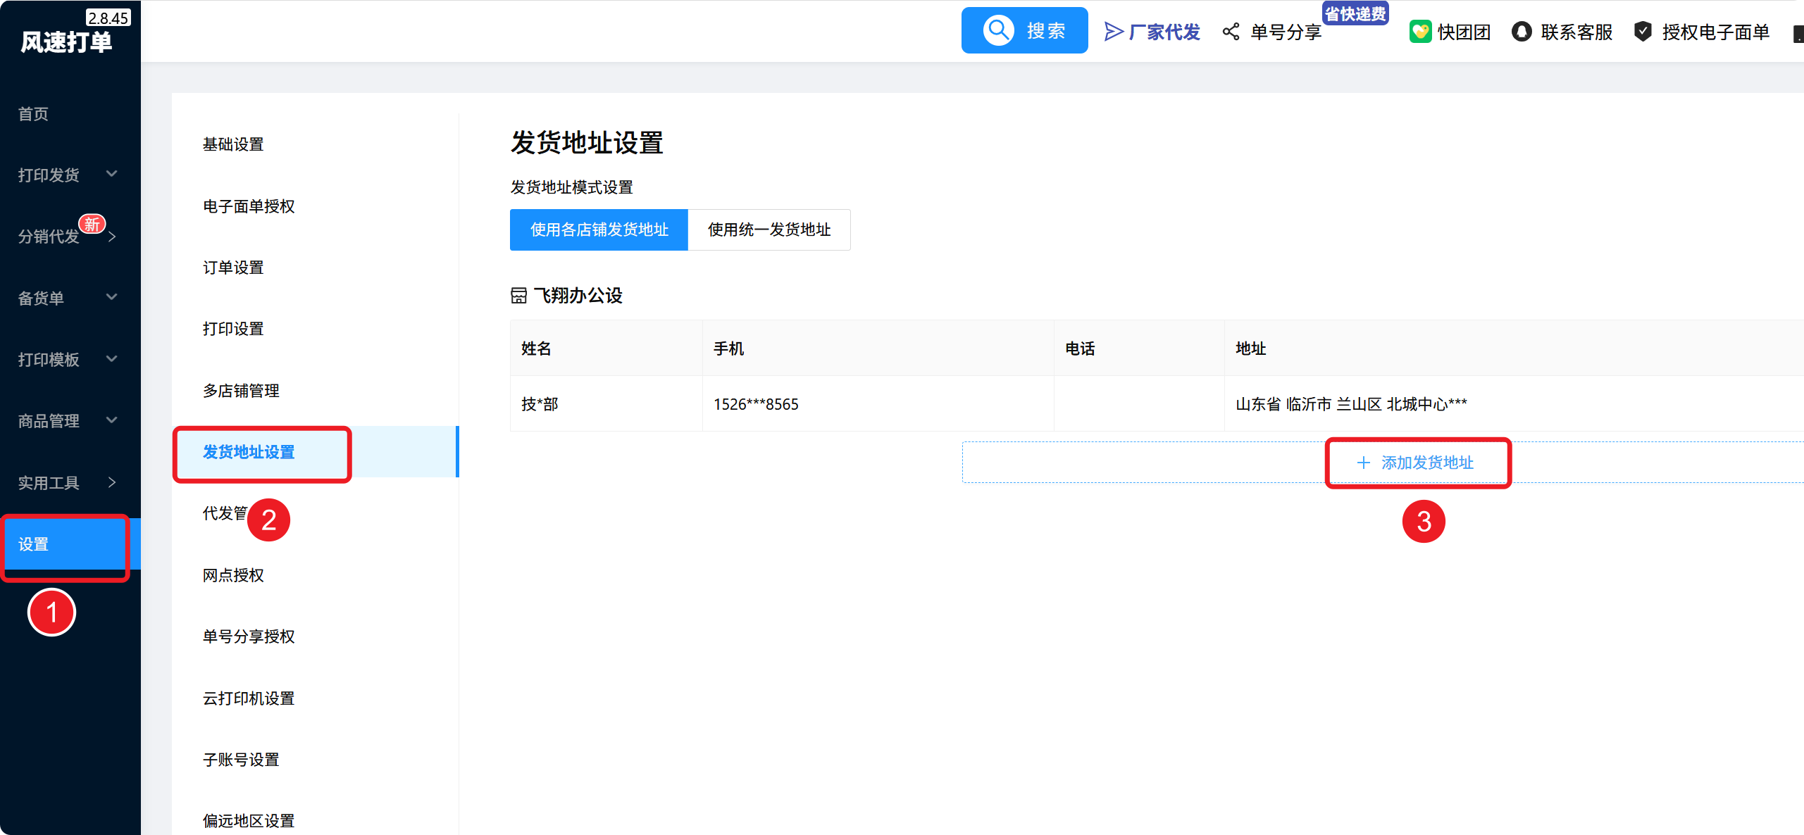Image resolution: width=1804 pixels, height=835 pixels.
Task: Click the 单号分享 share icon
Action: (x=1231, y=32)
